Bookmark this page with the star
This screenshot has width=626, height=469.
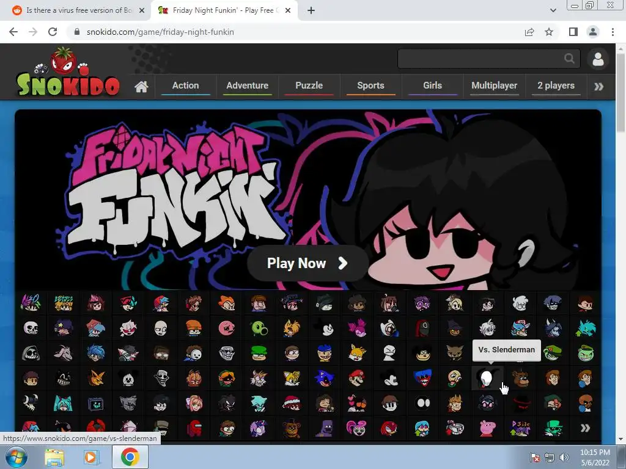[549, 32]
